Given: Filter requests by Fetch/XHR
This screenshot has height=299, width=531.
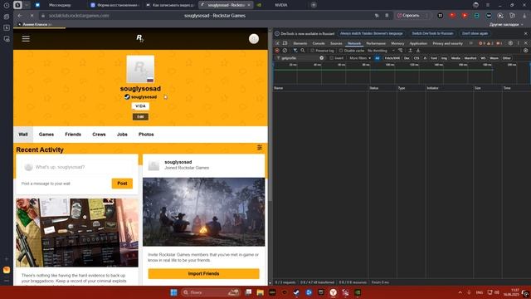Looking at the screenshot, I should pos(392,58).
